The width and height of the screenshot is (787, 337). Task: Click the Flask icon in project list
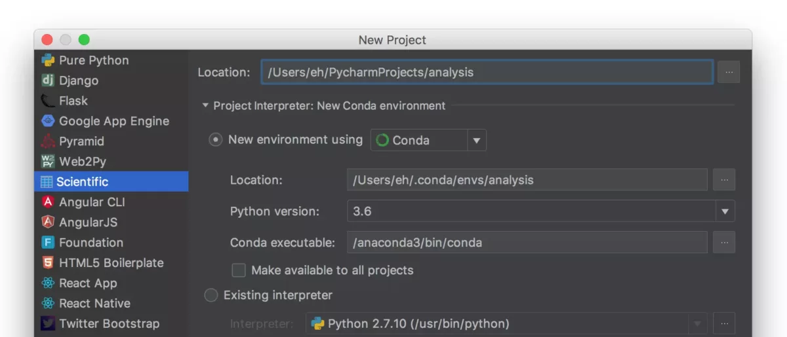tap(48, 101)
